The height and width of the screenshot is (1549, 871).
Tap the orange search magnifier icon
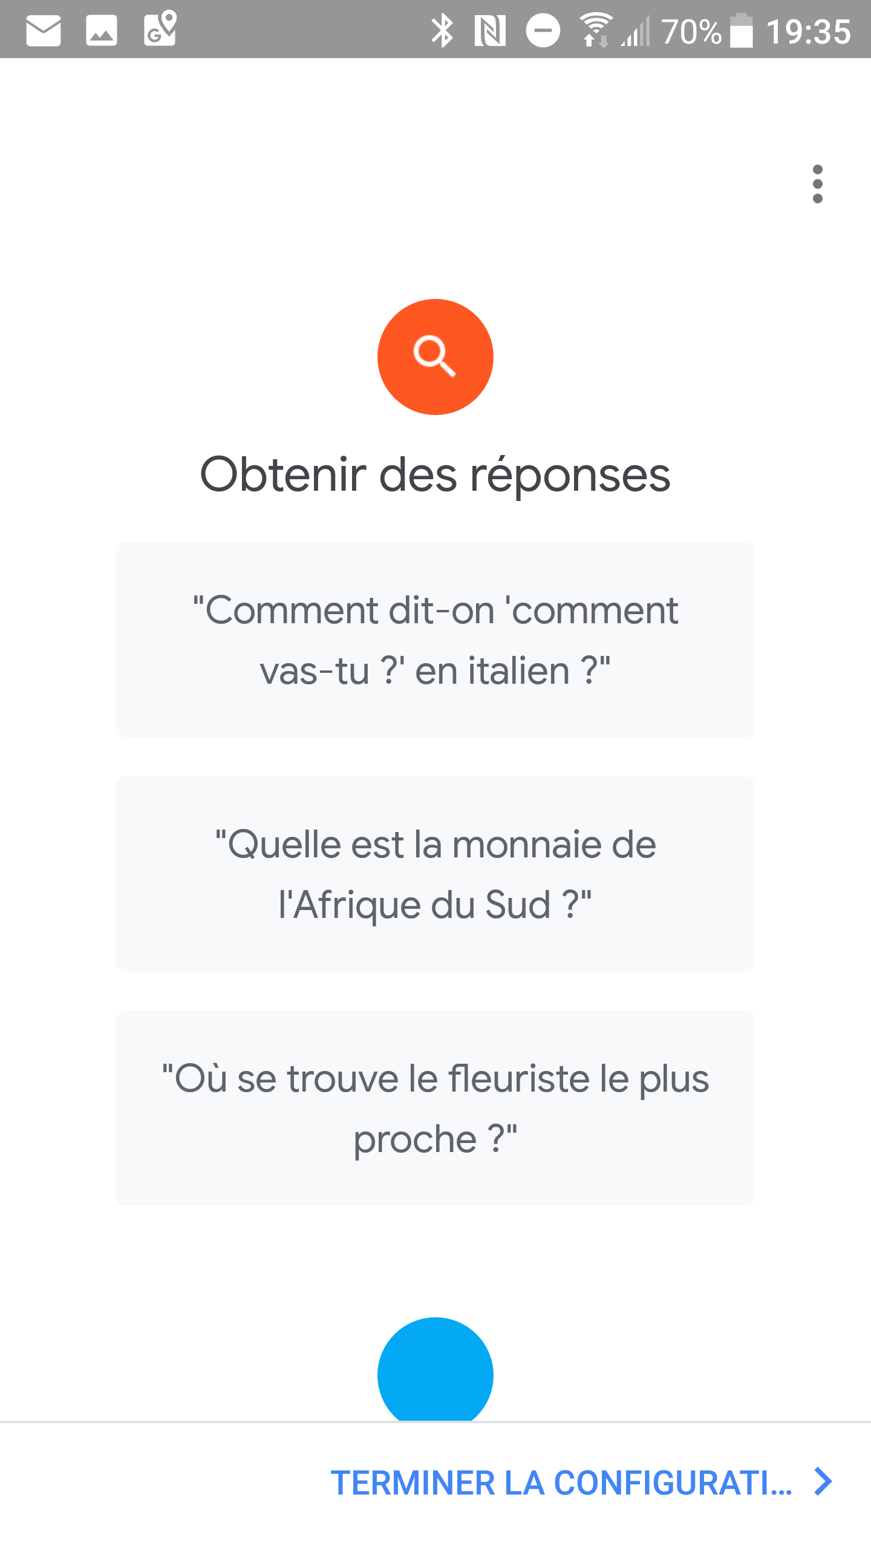[x=435, y=357]
